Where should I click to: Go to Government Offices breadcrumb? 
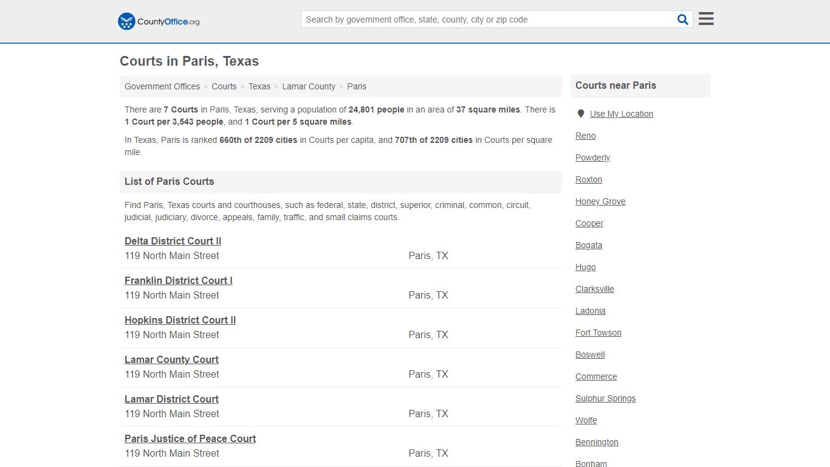[x=162, y=86]
